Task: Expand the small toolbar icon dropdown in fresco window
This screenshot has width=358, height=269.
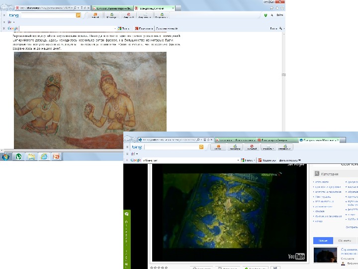Action: pyautogui.click(x=14, y=22)
